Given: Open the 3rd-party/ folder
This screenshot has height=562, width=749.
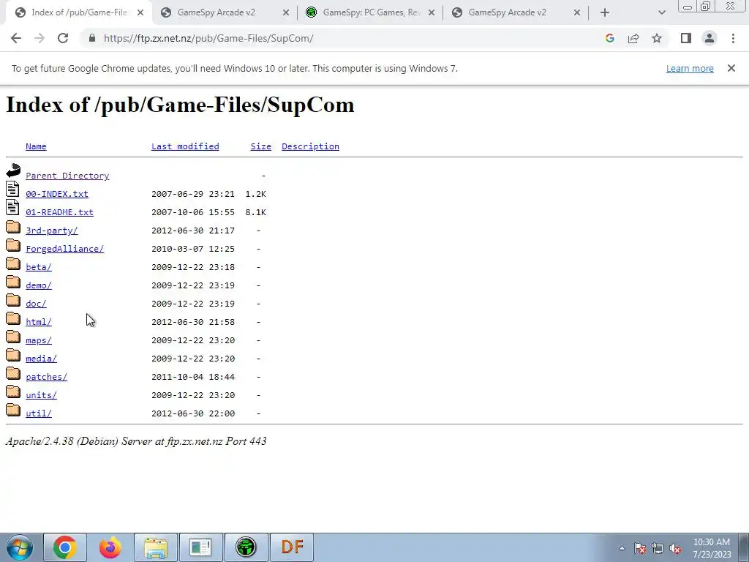Looking at the screenshot, I should click(52, 231).
